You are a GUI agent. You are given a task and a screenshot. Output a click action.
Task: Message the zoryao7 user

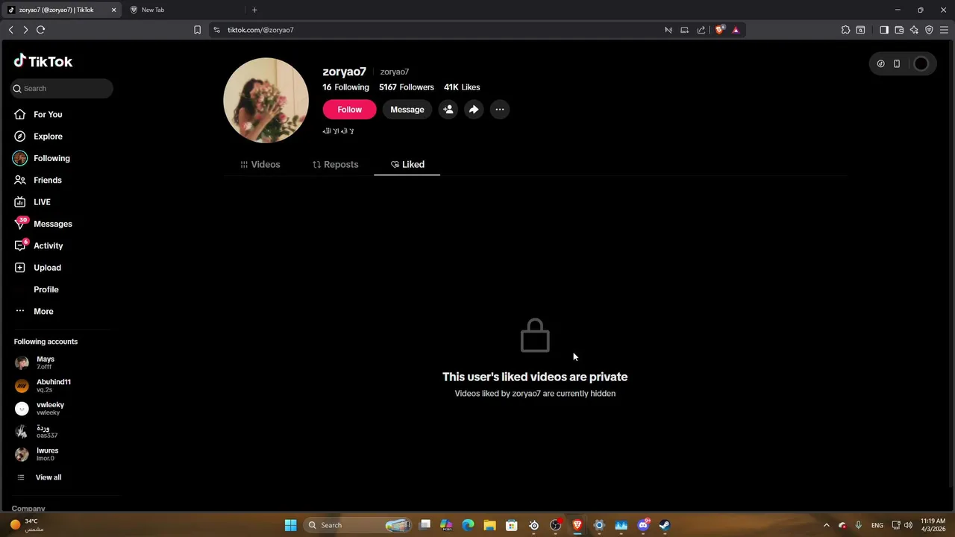click(x=407, y=110)
